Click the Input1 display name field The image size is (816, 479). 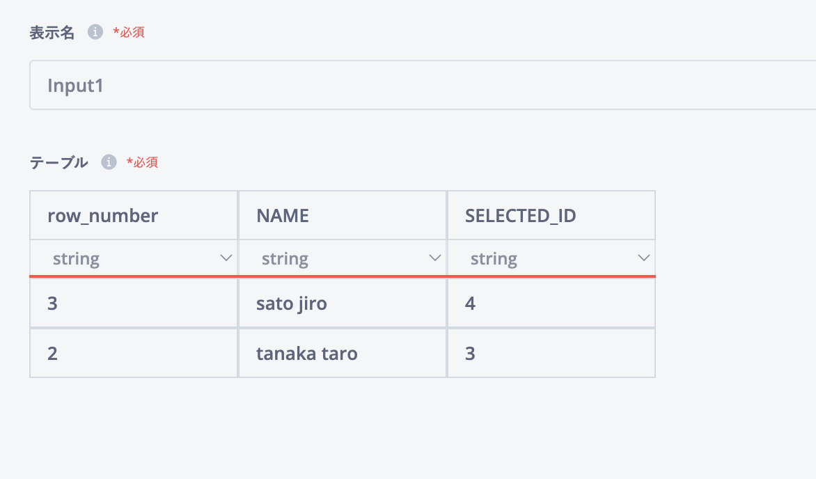tap(418, 85)
